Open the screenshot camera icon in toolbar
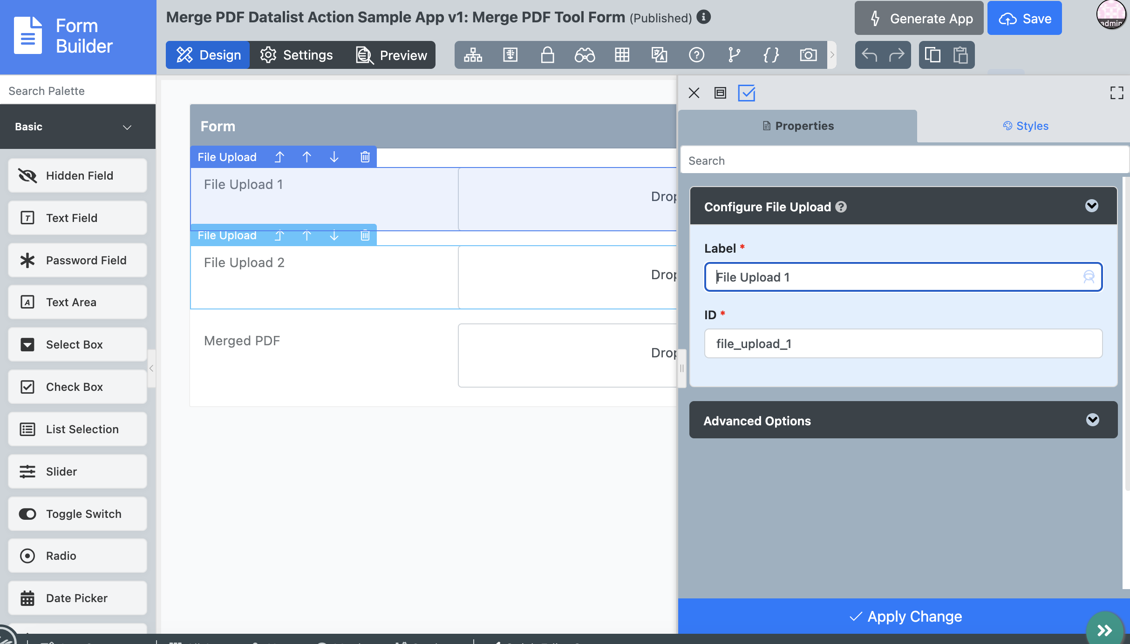1130x644 pixels. pyautogui.click(x=808, y=55)
